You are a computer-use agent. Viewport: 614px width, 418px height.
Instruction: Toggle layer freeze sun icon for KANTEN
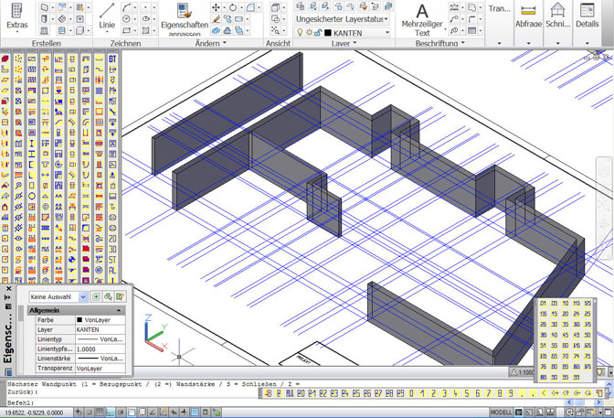click(309, 33)
